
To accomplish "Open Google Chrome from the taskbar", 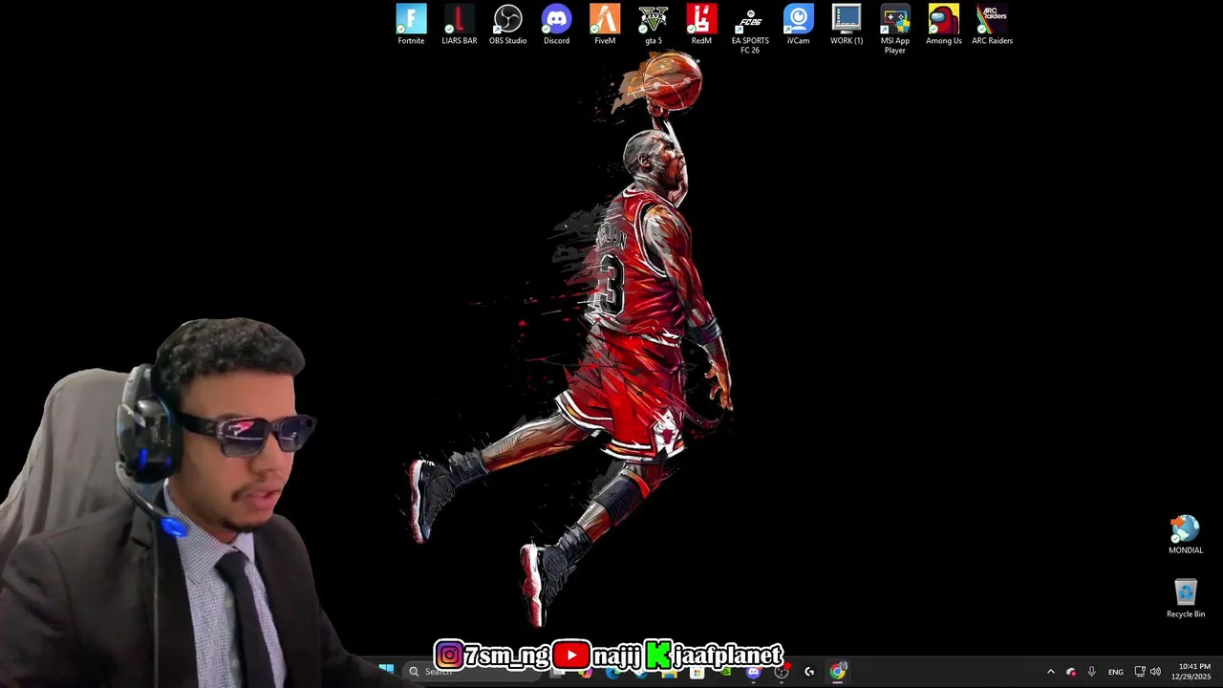I will click(x=837, y=672).
